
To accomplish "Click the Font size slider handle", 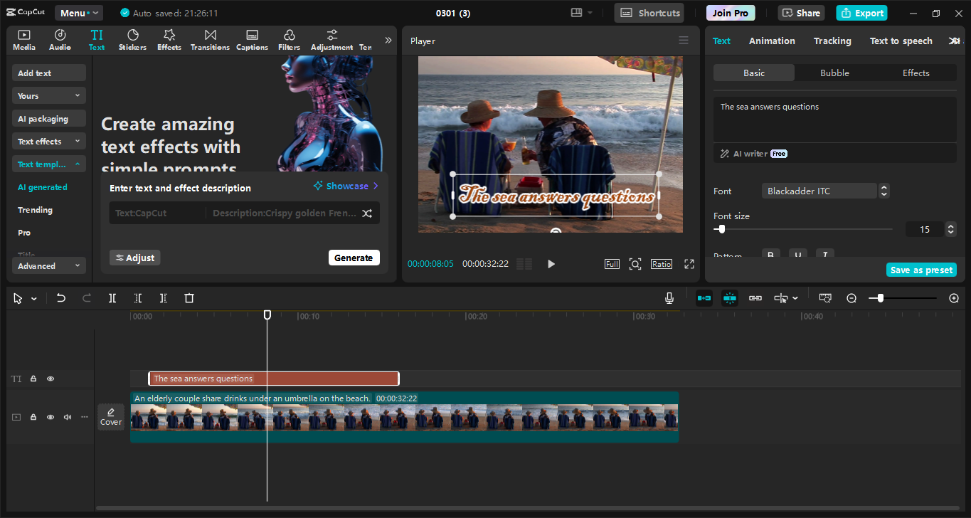I will point(722,229).
